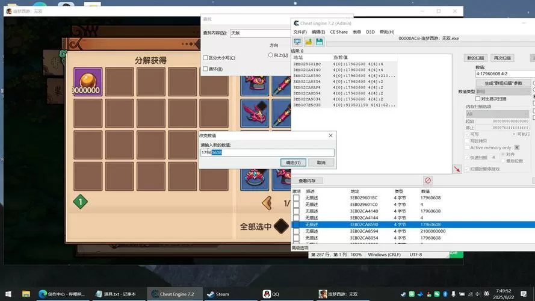Image resolution: width=535 pixels, height=301 pixels.
Task: Click the red arrow add-to-list icon
Action: click(457, 169)
